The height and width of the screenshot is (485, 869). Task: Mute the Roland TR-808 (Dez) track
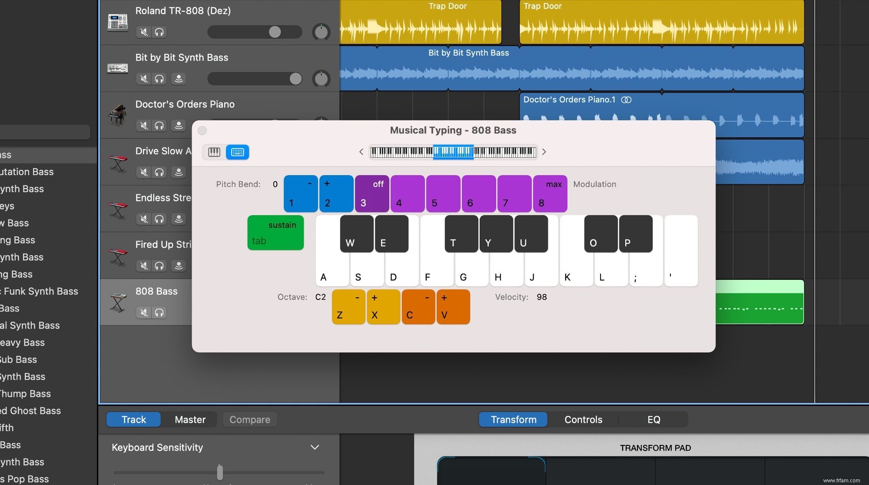click(x=144, y=32)
